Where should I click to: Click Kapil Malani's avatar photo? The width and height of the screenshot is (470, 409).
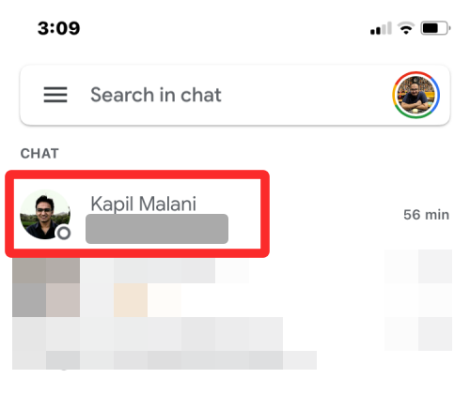click(45, 215)
